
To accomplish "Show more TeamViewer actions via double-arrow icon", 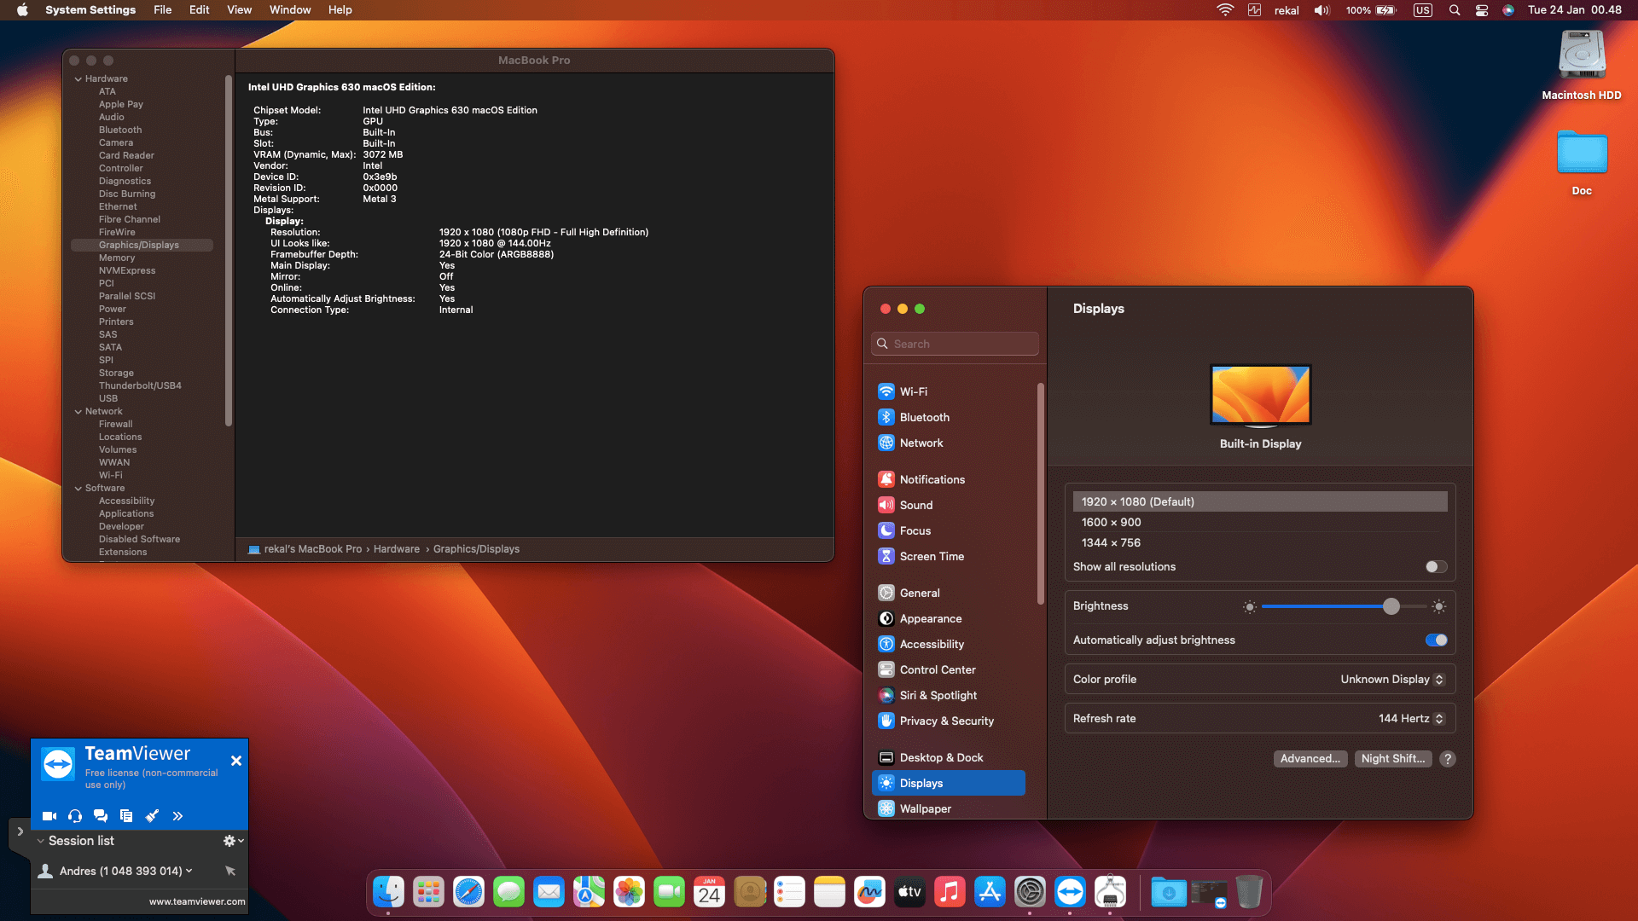I will coord(177,815).
